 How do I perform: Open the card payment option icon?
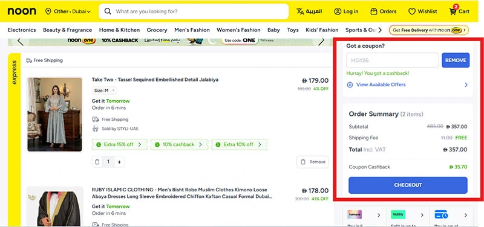(441, 215)
